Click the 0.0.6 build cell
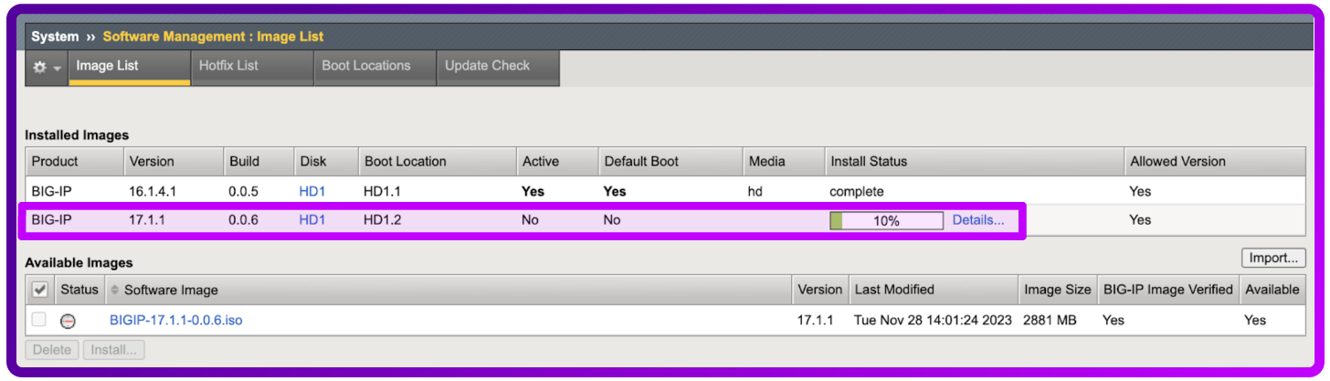Viewport: 1330px width, 381px height. [x=244, y=220]
